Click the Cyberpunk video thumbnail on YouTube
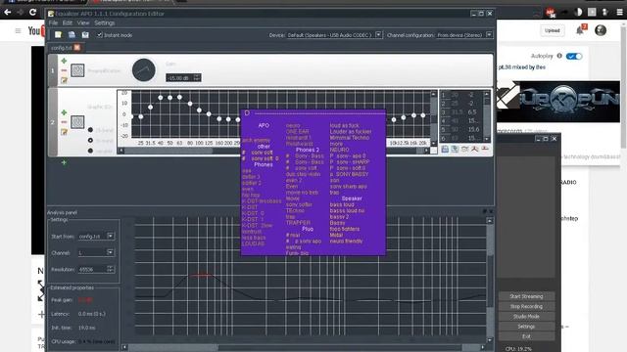The image size is (627, 352). click(x=558, y=102)
